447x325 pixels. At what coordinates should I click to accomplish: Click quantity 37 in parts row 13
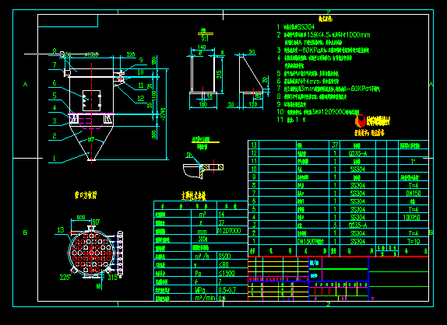click(x=335, y=145)
